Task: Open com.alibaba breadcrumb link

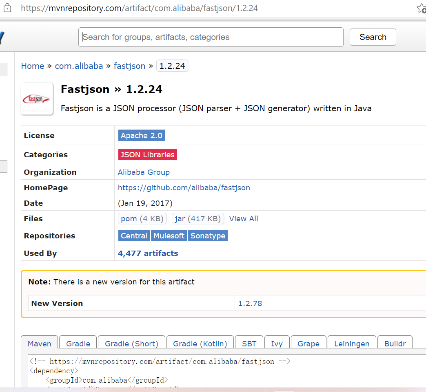Action: coord(79,66)
